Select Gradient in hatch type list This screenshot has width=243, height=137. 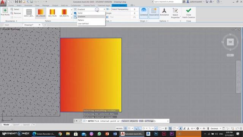(x=91, y=17)
